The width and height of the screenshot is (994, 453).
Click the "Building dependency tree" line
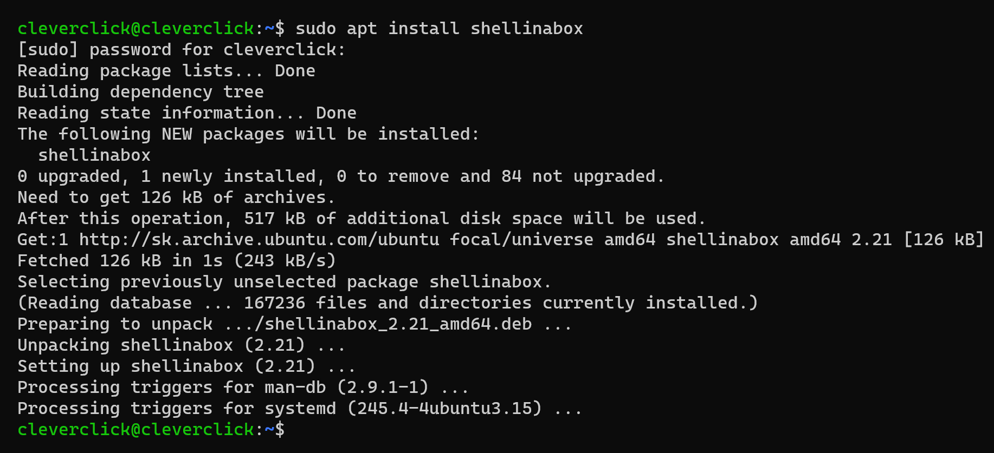coord(140,92)
